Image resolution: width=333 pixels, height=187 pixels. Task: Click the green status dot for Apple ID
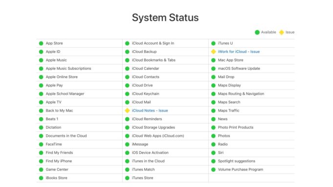(x=41, y=52)
